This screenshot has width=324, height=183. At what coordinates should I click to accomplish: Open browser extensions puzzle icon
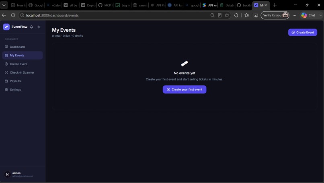click(236, 15)
